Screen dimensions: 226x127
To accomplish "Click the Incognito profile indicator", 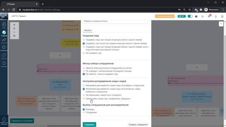I will click(x=212, y=10).
